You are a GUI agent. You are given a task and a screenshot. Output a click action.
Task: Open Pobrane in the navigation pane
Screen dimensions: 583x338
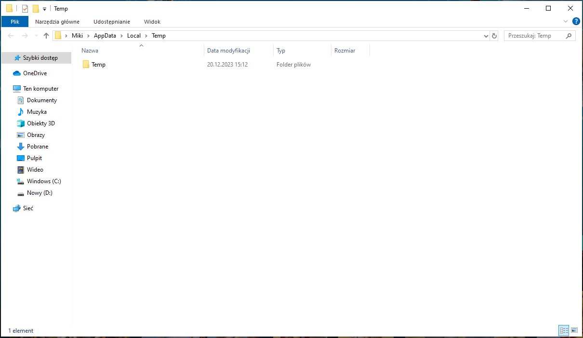point(38,147)
